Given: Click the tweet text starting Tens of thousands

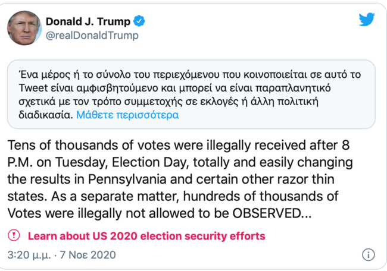Looking at the screenshot, I should click(180, 179).
